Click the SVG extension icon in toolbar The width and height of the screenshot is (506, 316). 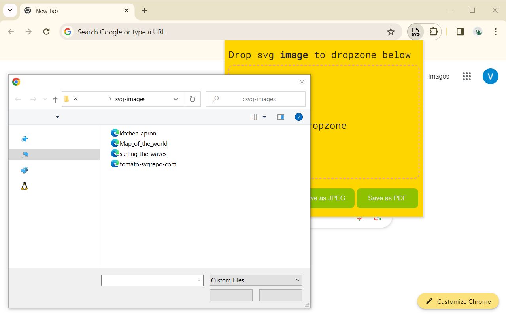pos(415,32)
